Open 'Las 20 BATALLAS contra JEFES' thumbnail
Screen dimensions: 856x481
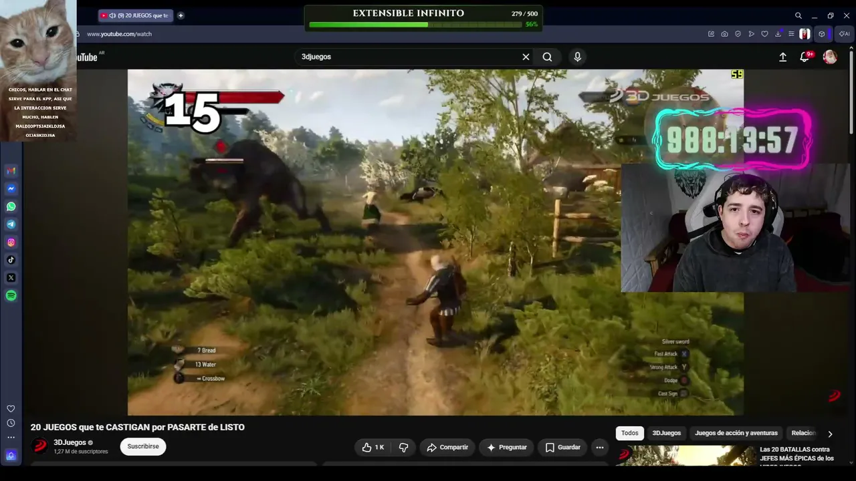(x=685, y=456)
